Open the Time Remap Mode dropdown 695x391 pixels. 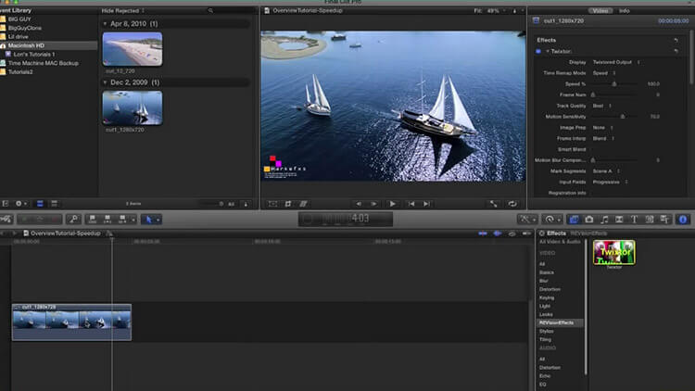(x=604, y=73)
